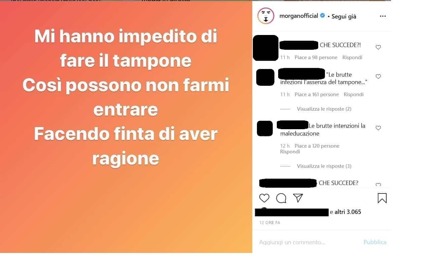
Task: Open comment bubble icon under post
Action: pos(281,198)
